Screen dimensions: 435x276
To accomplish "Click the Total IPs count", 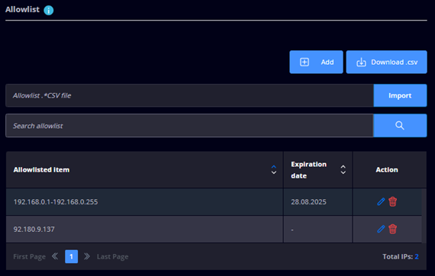I will point(417,257).
